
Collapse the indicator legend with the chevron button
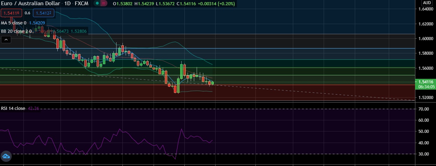point(6,39)
